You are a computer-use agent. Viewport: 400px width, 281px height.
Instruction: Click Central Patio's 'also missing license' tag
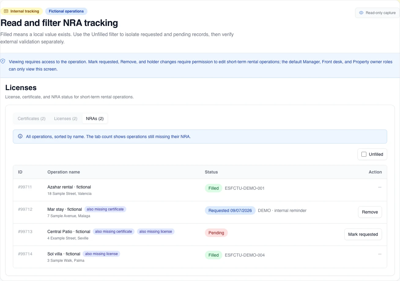point(156,232)
